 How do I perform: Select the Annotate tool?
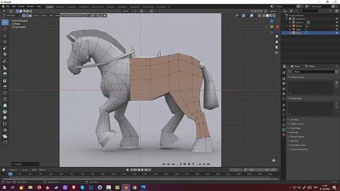[5, 62]
